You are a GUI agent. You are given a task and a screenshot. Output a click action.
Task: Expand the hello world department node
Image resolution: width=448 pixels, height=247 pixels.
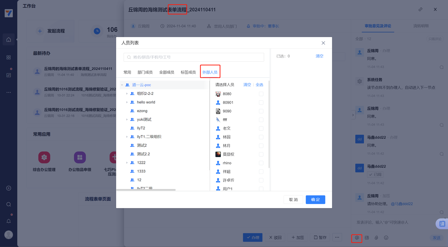(x=127, y=102)
